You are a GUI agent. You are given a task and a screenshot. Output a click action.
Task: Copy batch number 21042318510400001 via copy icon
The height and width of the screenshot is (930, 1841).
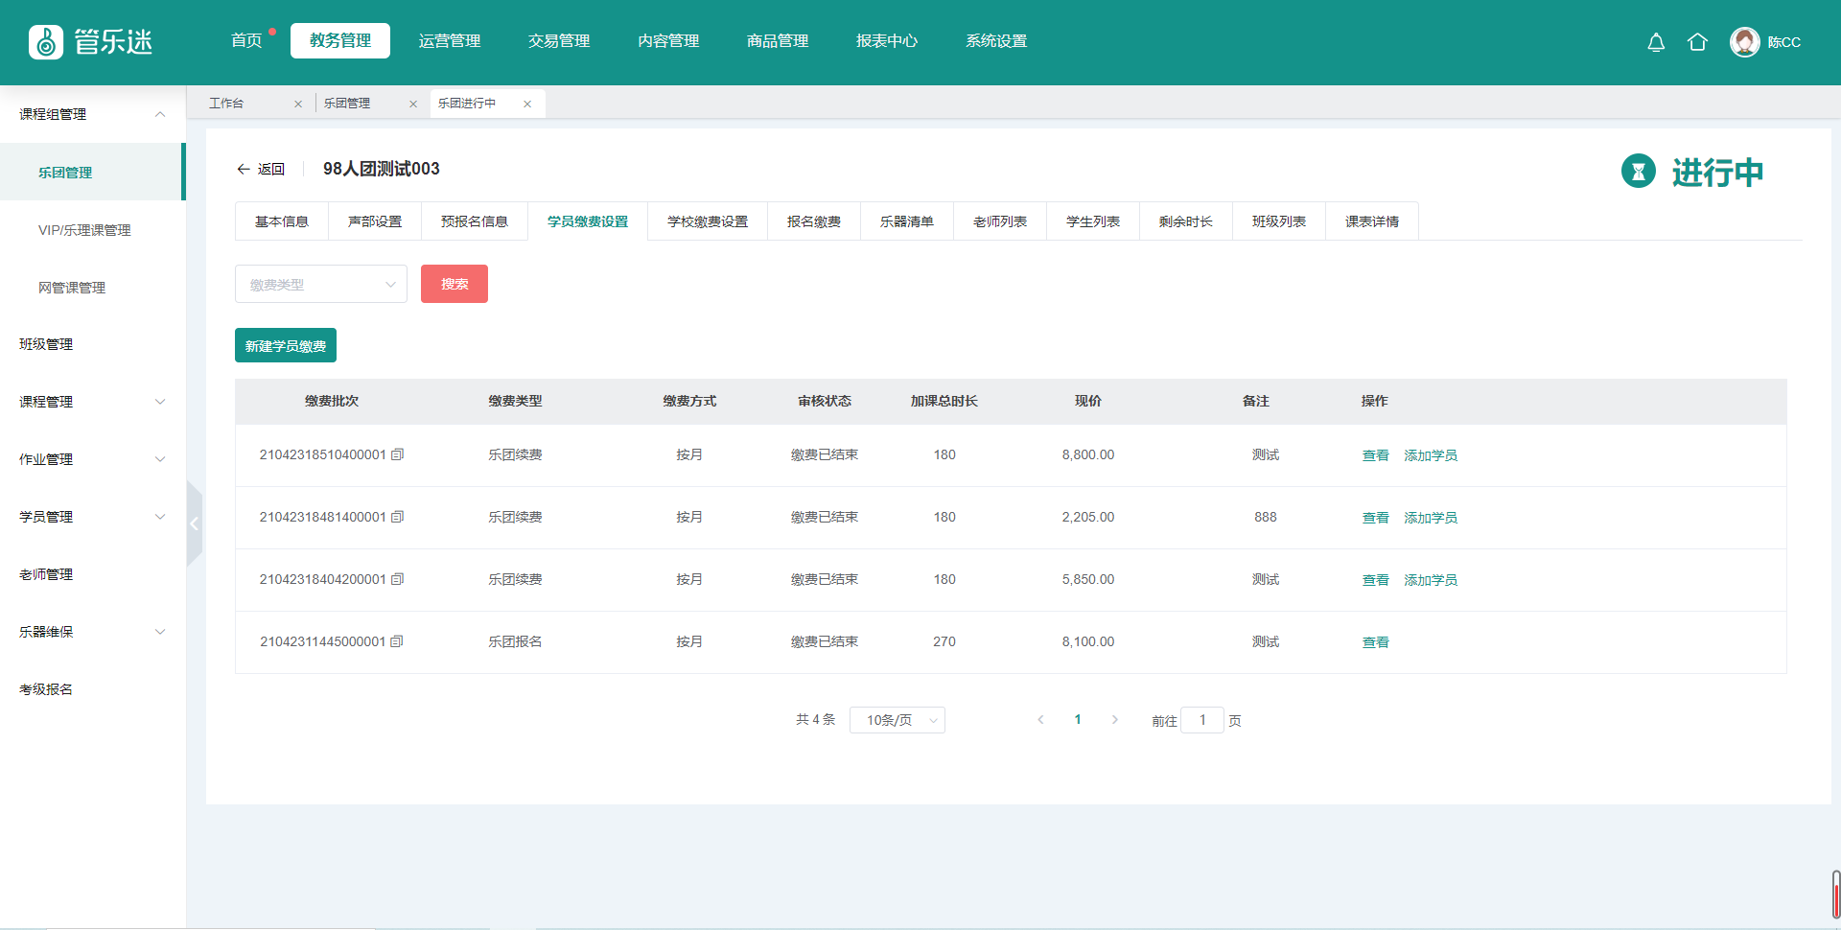click(x=398, y=454)
